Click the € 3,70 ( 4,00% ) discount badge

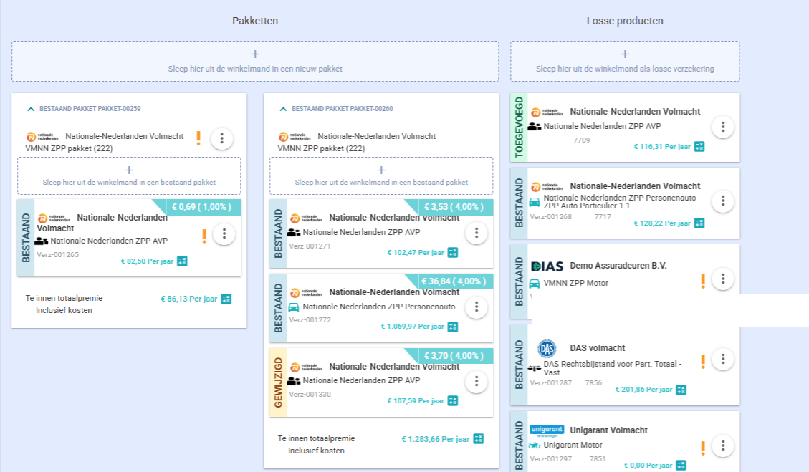(454, 356)
